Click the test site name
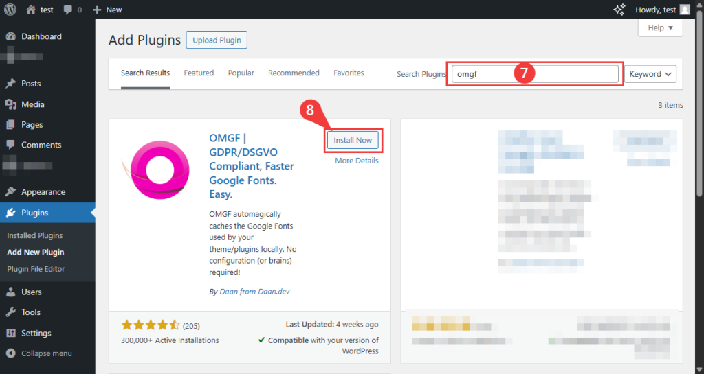Viewport: 704px width, 374px height. point(47,10)
